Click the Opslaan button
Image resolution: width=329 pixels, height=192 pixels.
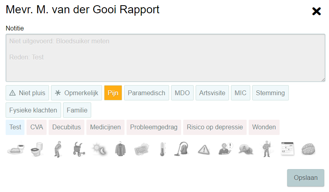(305, 178)
